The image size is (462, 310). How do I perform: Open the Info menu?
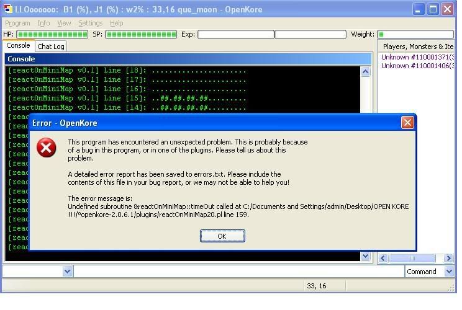(43, 23)
